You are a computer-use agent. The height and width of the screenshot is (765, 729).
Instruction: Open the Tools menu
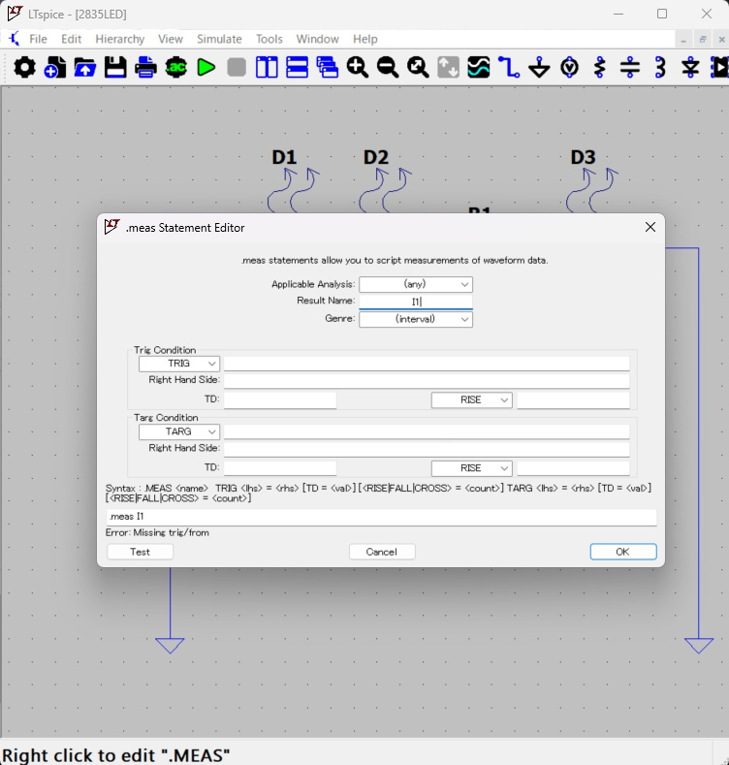coord(269,39)
